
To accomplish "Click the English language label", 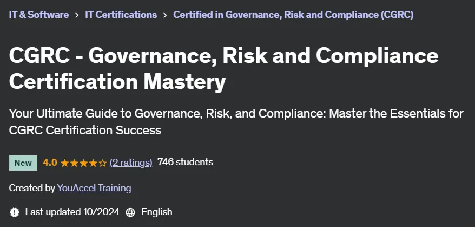I will point(157,212).
